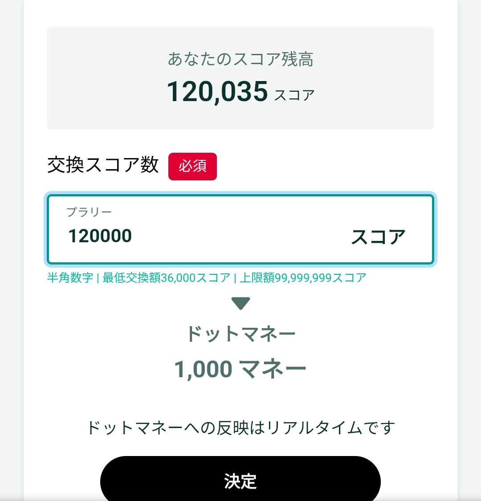481x501 pixels.
Task: Click the small スコア unit beside the balance
Action: coord(294,95)
